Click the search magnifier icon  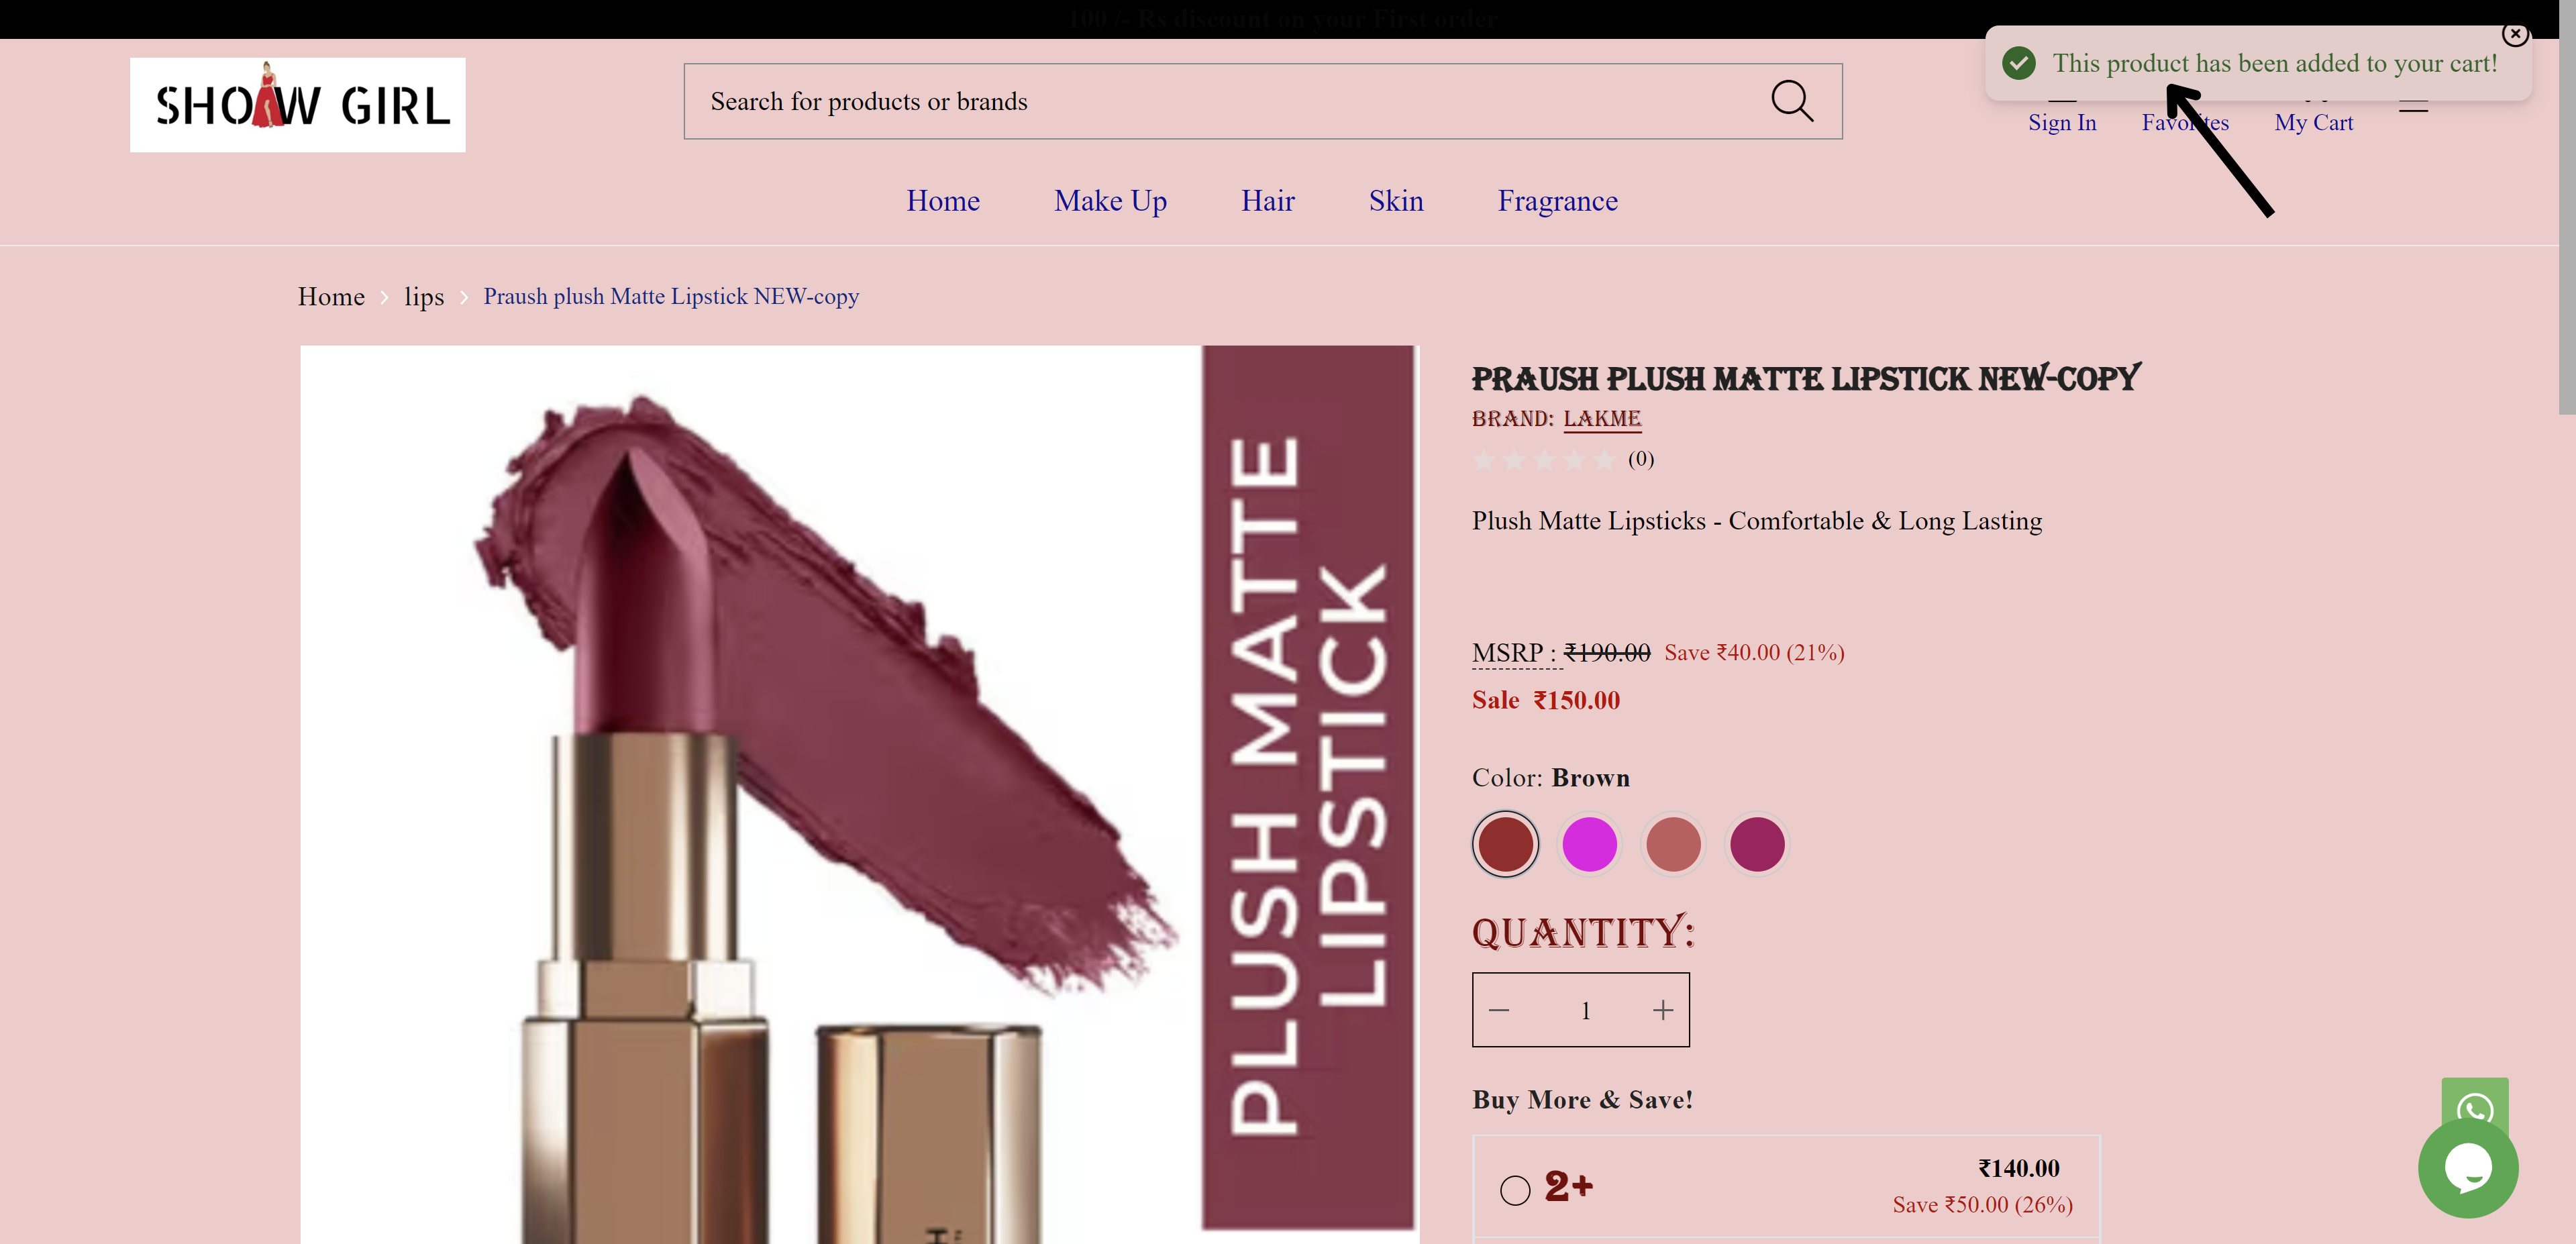(x=1791, y=101)
